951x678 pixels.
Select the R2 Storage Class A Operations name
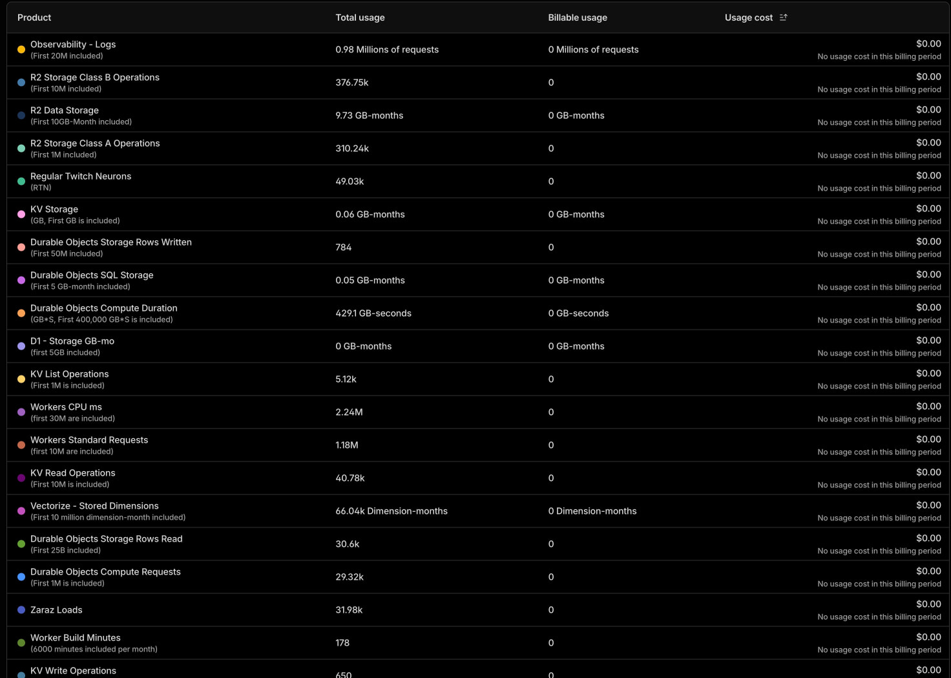(x=95, y=143)
